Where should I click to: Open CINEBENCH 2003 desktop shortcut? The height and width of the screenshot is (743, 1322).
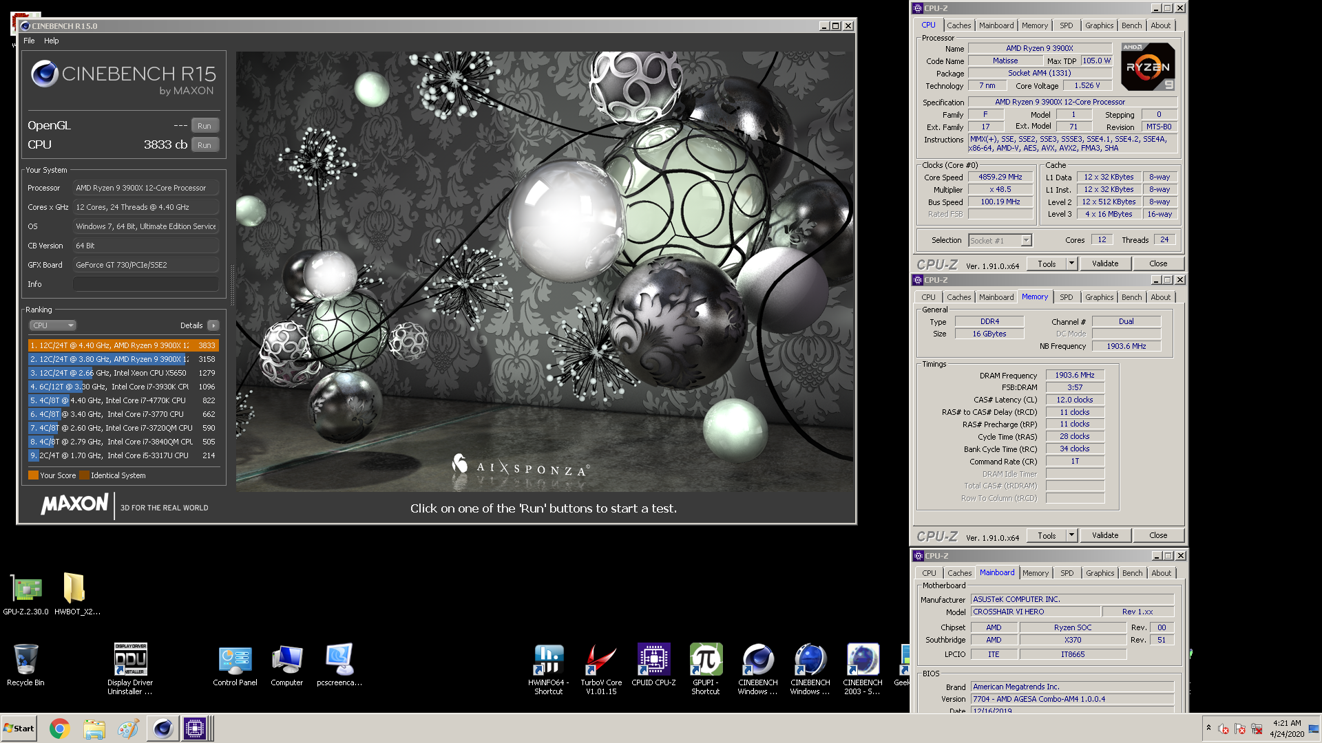(863, 669)
